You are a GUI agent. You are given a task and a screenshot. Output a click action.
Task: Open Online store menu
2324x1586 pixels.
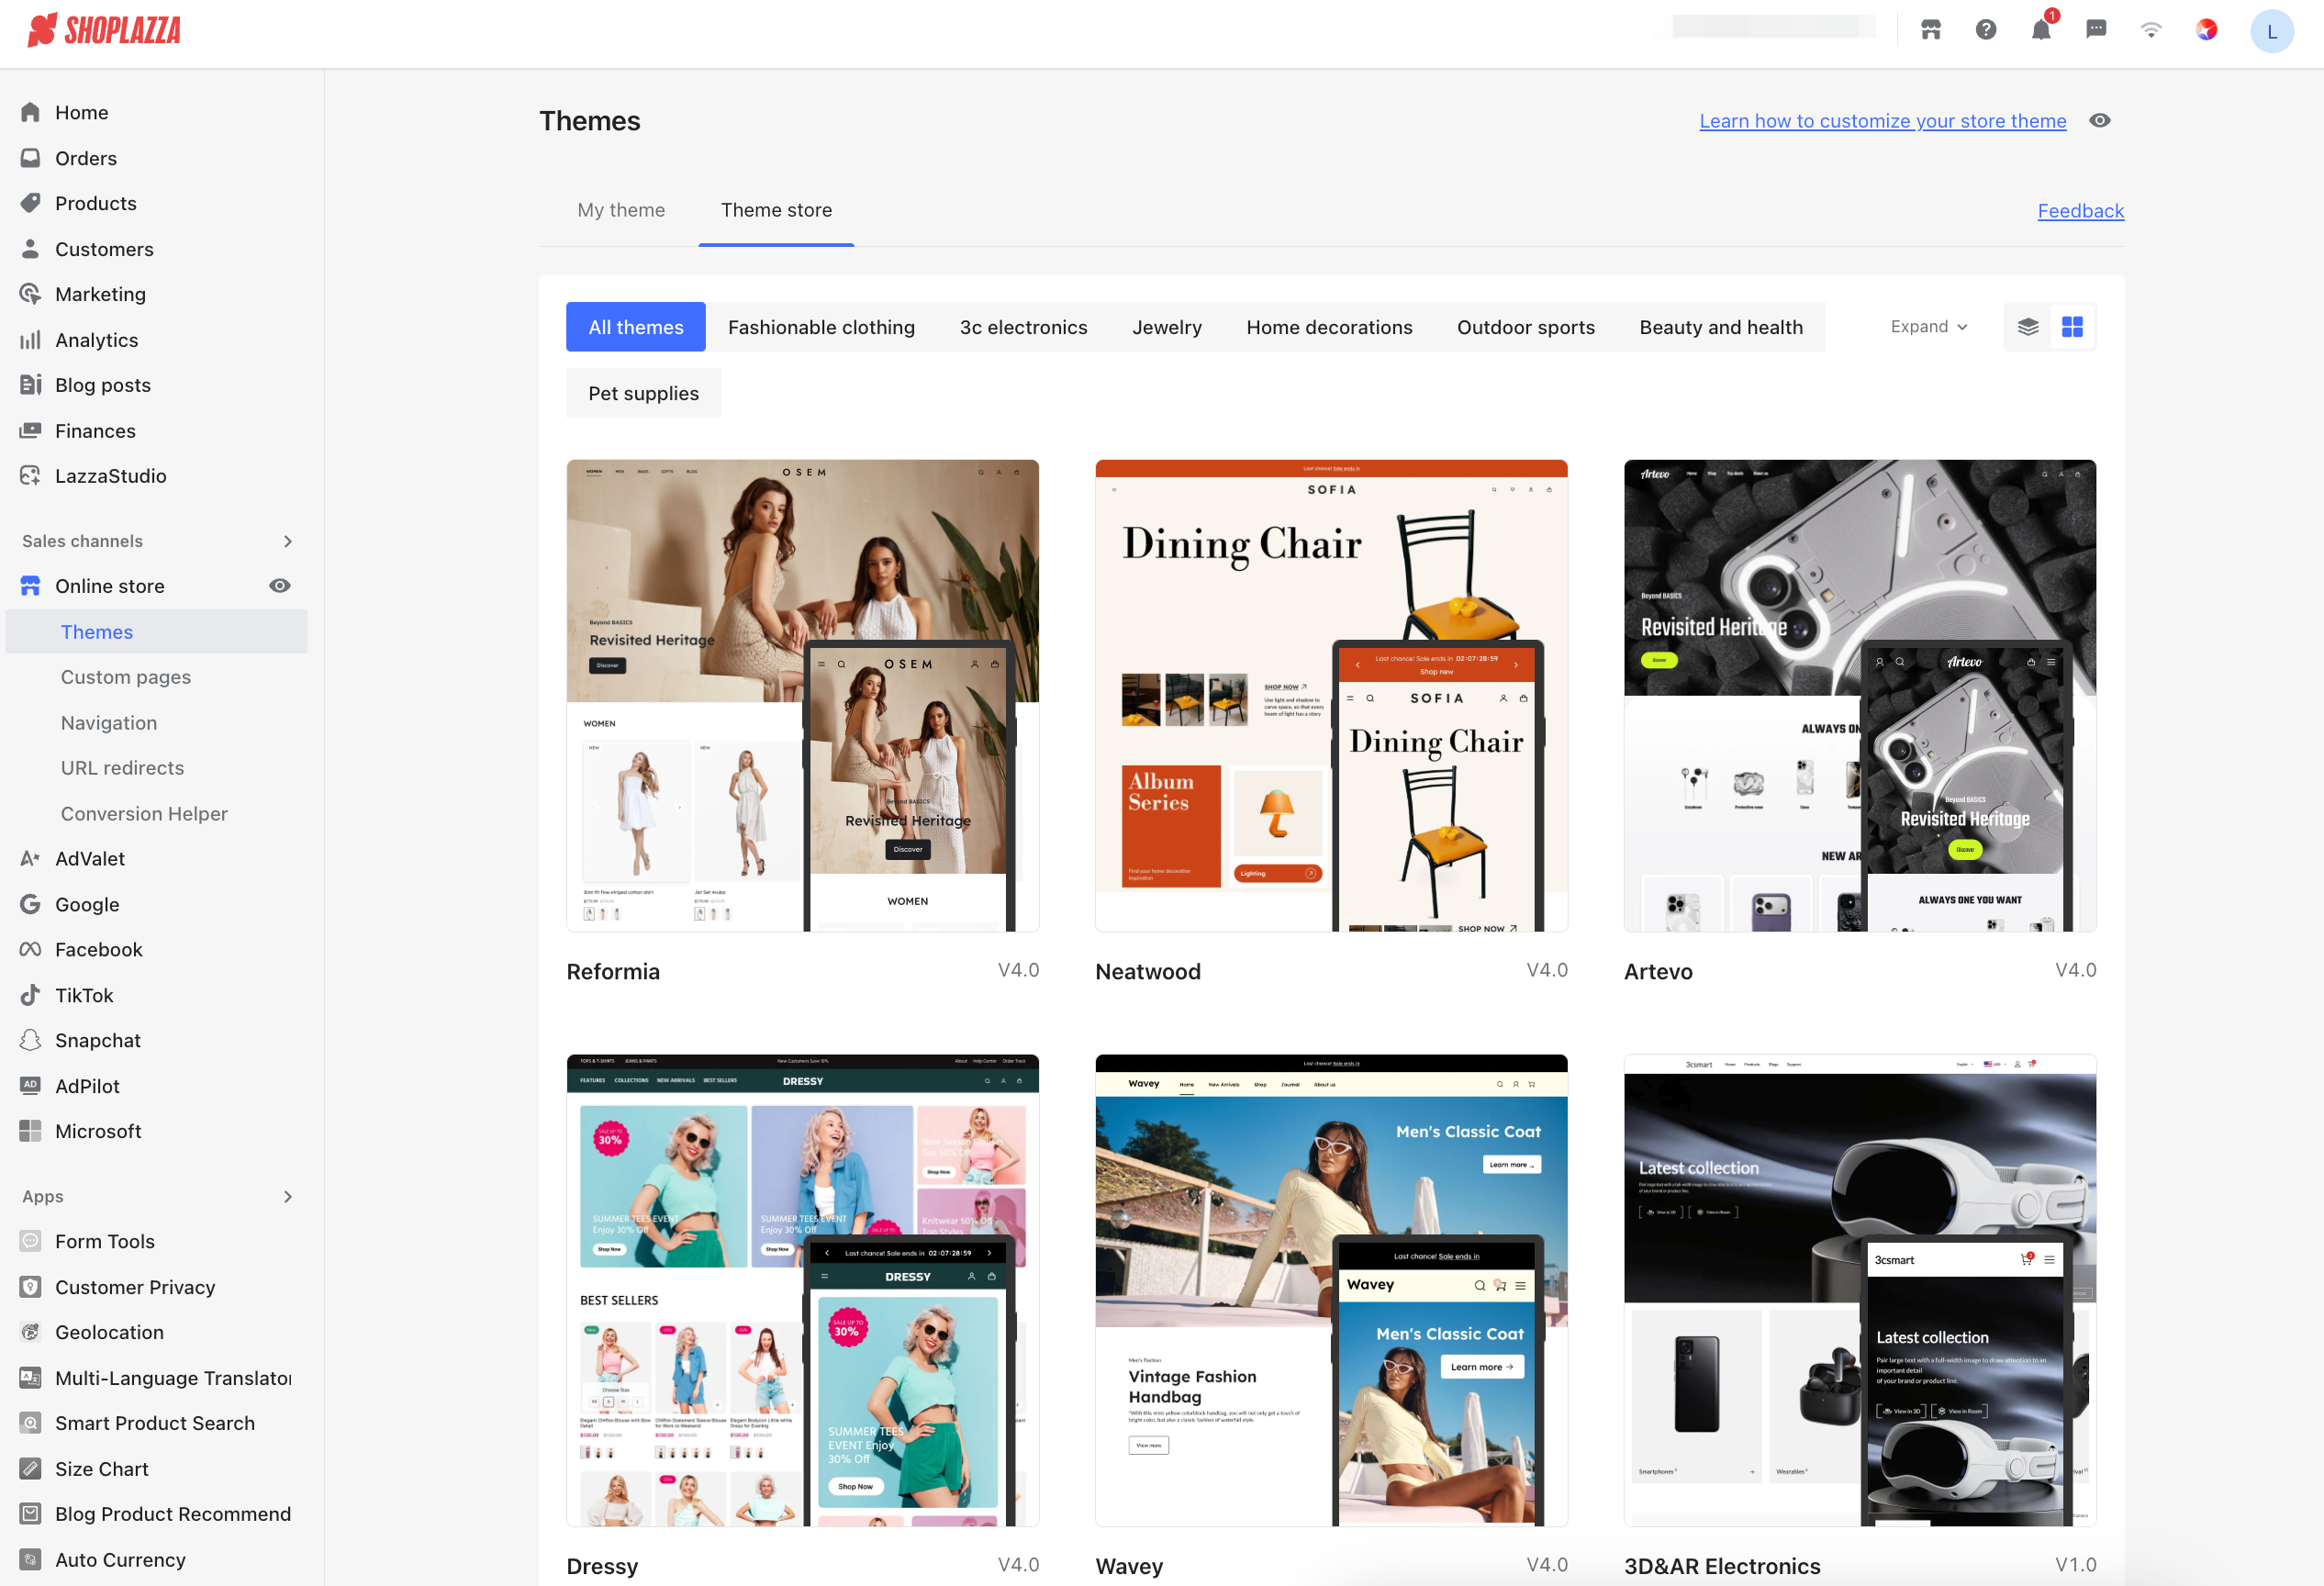tap(110, 586)
